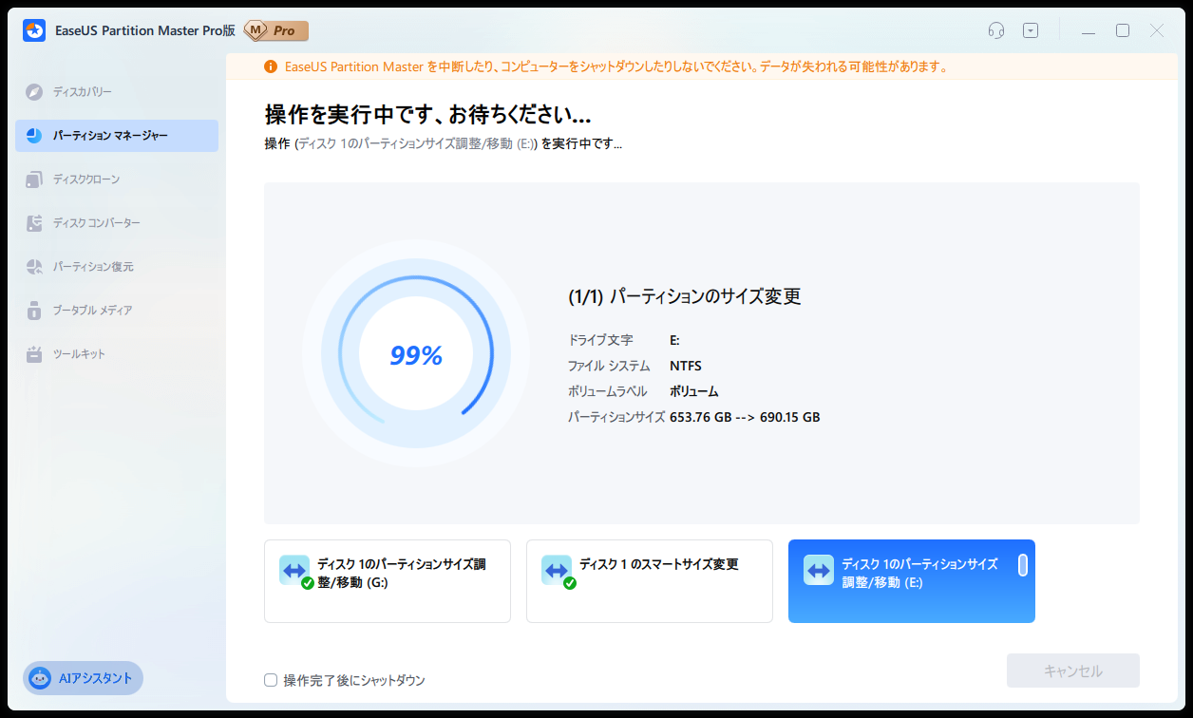Click the orange warning info icon

pyautogui.click(x=271, y=66)
